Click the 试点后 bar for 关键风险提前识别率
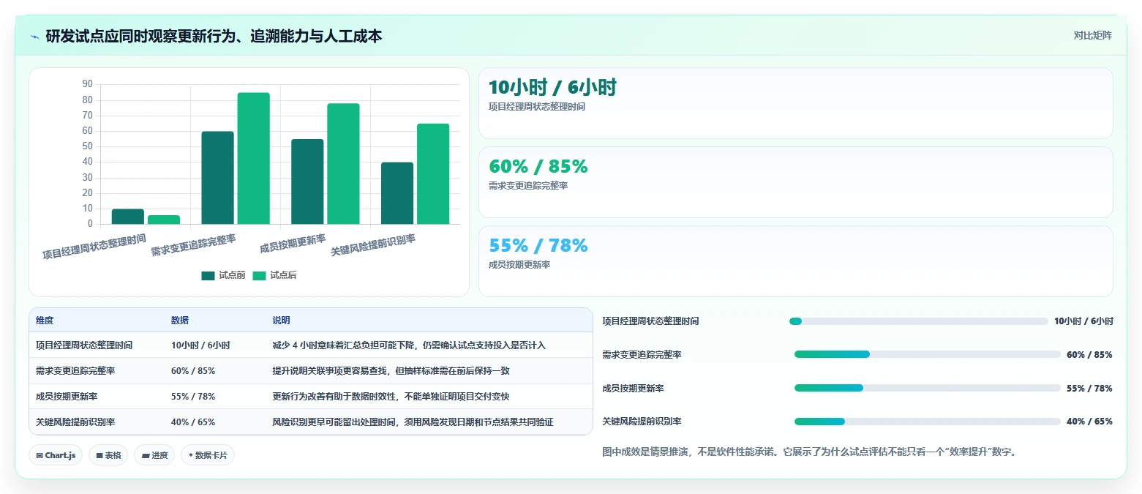Viewport: 1142px width, 494px height. click(433, 174)
